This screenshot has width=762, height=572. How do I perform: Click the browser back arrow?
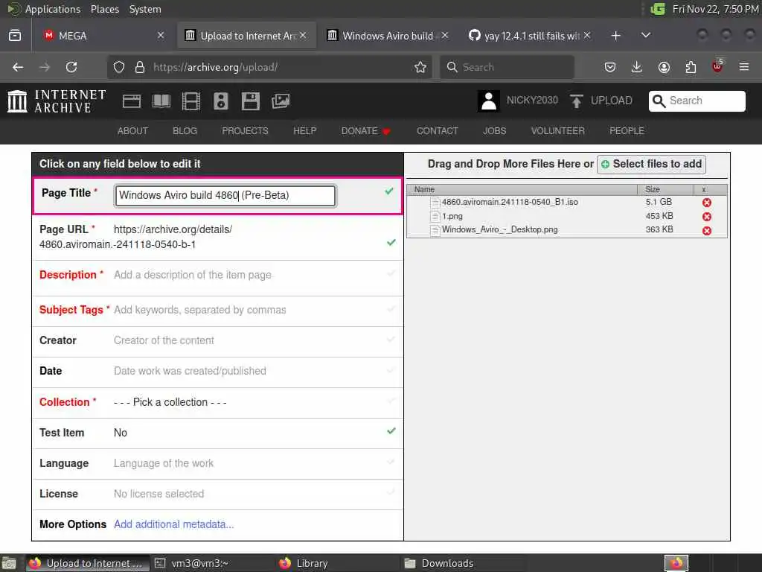[18, 67]
